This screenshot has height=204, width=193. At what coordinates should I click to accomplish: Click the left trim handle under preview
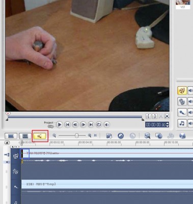tap(7, 120)
